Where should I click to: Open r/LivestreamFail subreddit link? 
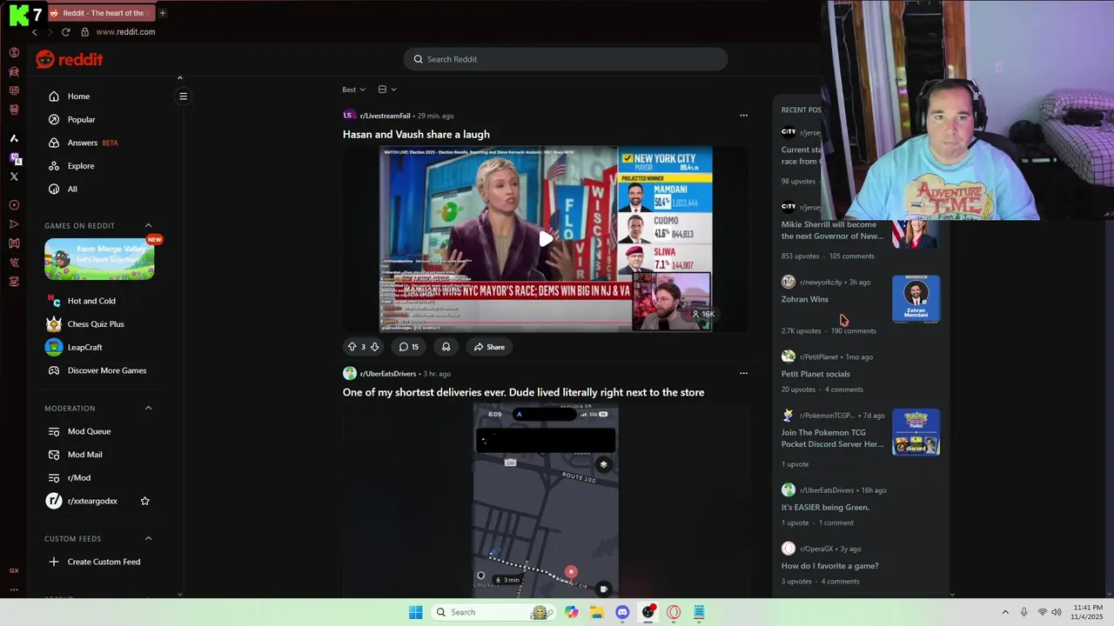click(x=385, y=116)
